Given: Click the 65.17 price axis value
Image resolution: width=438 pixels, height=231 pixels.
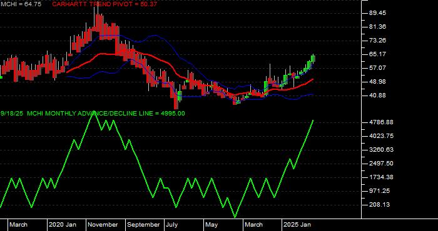Looking at the screenshot, I should tap(377, 54).
